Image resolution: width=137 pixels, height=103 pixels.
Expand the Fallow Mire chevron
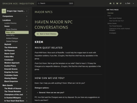click(x=27, y=57)
